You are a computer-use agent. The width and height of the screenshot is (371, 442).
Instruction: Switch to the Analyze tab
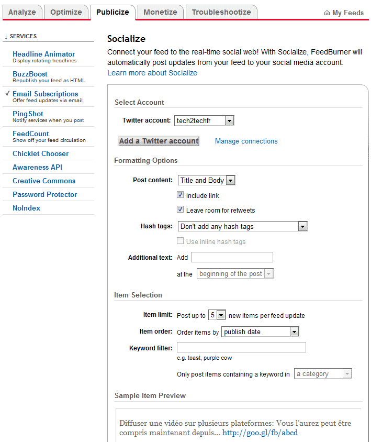[x=23, y=12]
